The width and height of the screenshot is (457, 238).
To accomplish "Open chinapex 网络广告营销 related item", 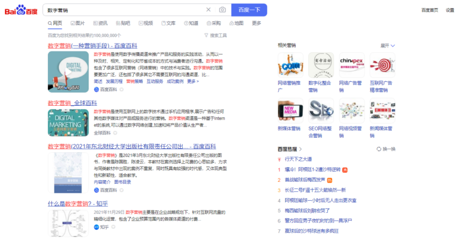I will coord(352,65).
